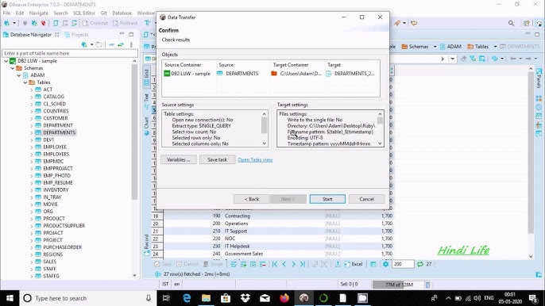Click the refresh icon beside row count 27
This screenshot has width=545, height=306.
419,264
